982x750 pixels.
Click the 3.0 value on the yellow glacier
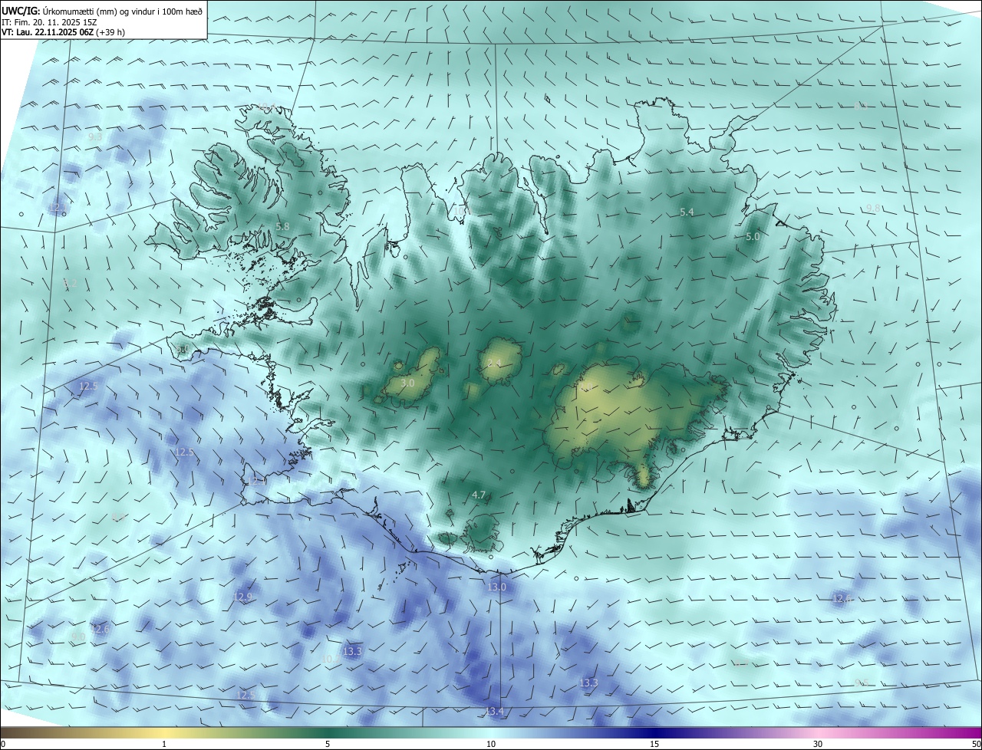[407, 383]
